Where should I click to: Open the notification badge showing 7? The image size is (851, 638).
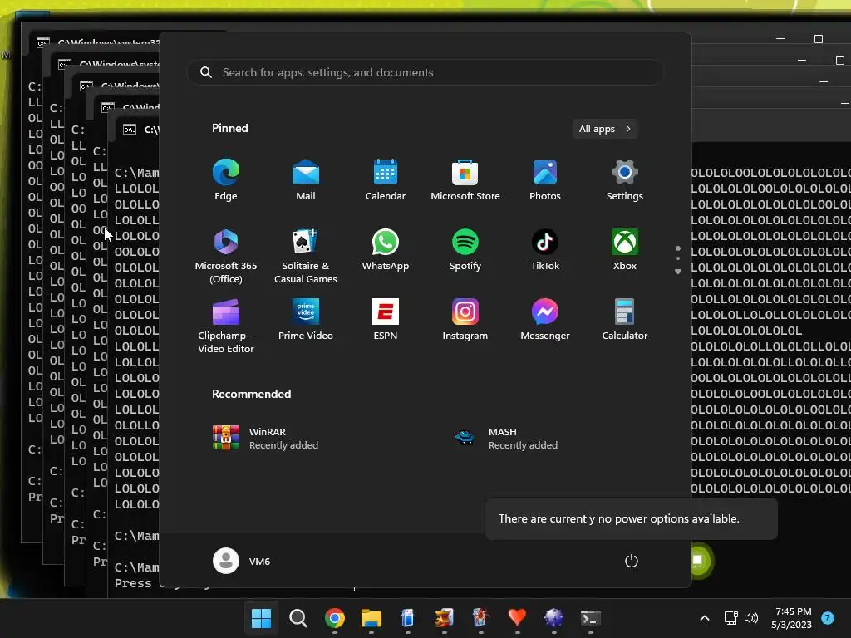pyautogui.click(x=828, y=618)
